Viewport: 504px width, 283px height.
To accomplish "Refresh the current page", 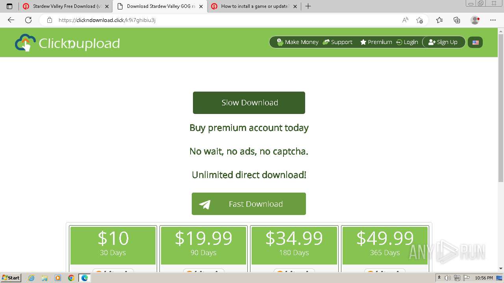I will [x=28, y=20].
